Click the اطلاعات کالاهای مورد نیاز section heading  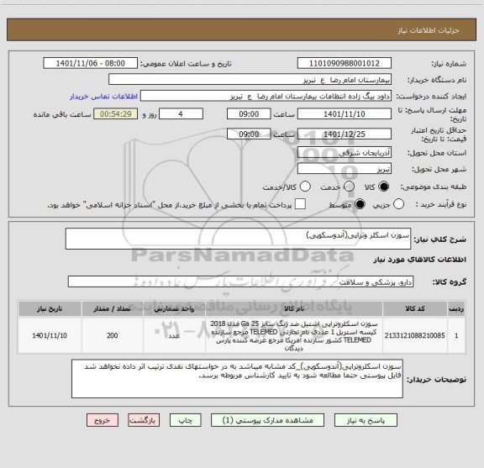[420, 260]
